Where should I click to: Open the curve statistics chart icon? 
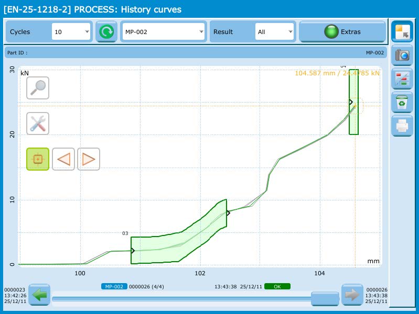coord(402,78)
